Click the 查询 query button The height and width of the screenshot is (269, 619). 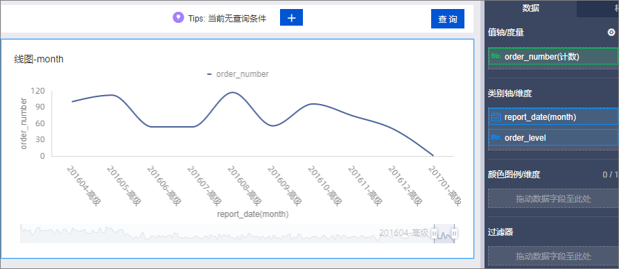coord(448,19)
